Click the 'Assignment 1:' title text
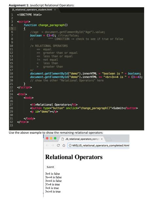 point(19,5)
